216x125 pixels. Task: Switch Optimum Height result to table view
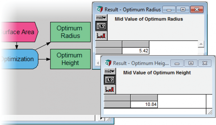click(110, 80)
